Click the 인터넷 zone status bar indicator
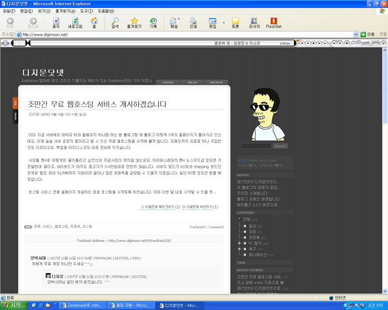388x310 pixels. tap(338, 298)
